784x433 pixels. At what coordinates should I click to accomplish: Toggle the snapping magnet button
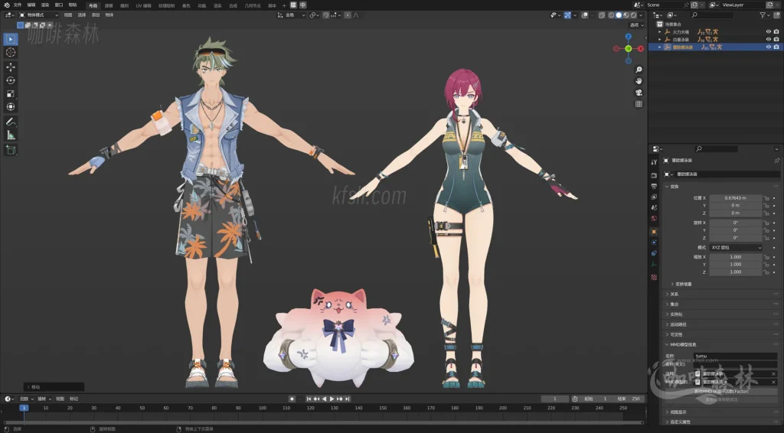pos(326,15)
